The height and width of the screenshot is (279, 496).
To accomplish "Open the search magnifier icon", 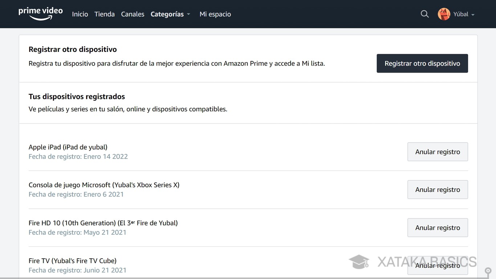I will coord(424,14).
